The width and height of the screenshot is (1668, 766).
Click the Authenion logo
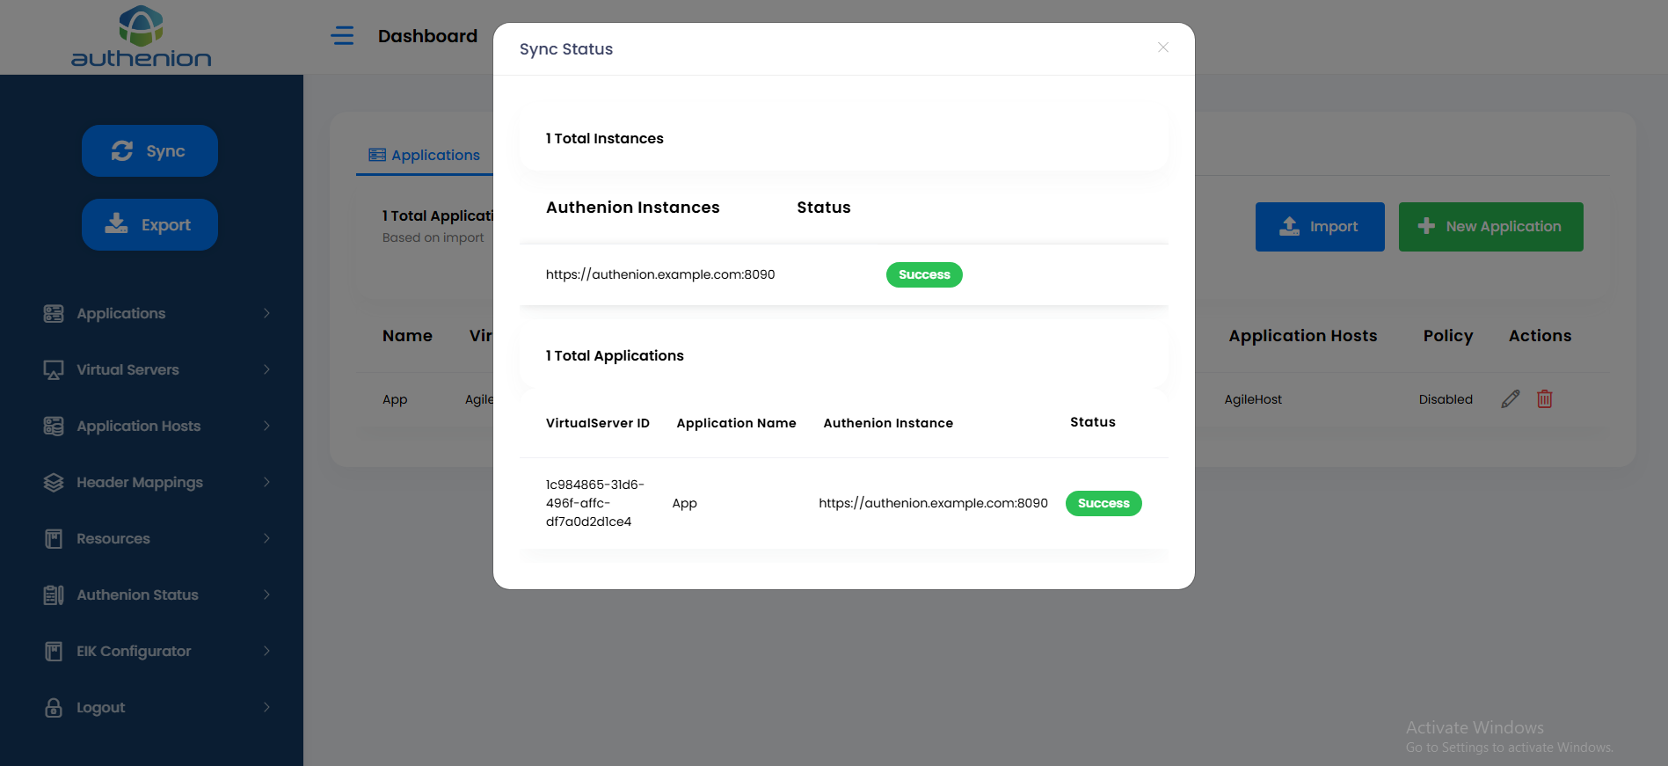coord(142,37)
